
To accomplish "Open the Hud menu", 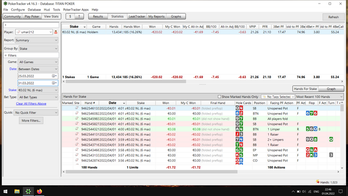I will (x=47, y=9).
